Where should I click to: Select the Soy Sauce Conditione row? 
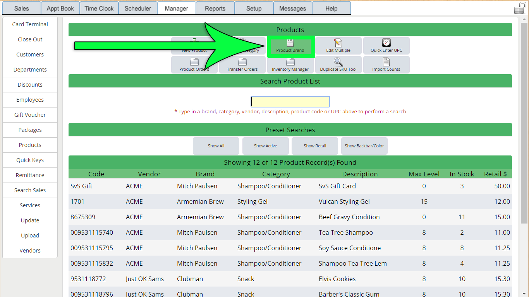290,248
